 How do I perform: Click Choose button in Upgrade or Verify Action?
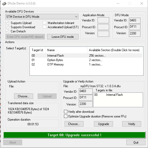pyautogui.click(x=74, y=124)
